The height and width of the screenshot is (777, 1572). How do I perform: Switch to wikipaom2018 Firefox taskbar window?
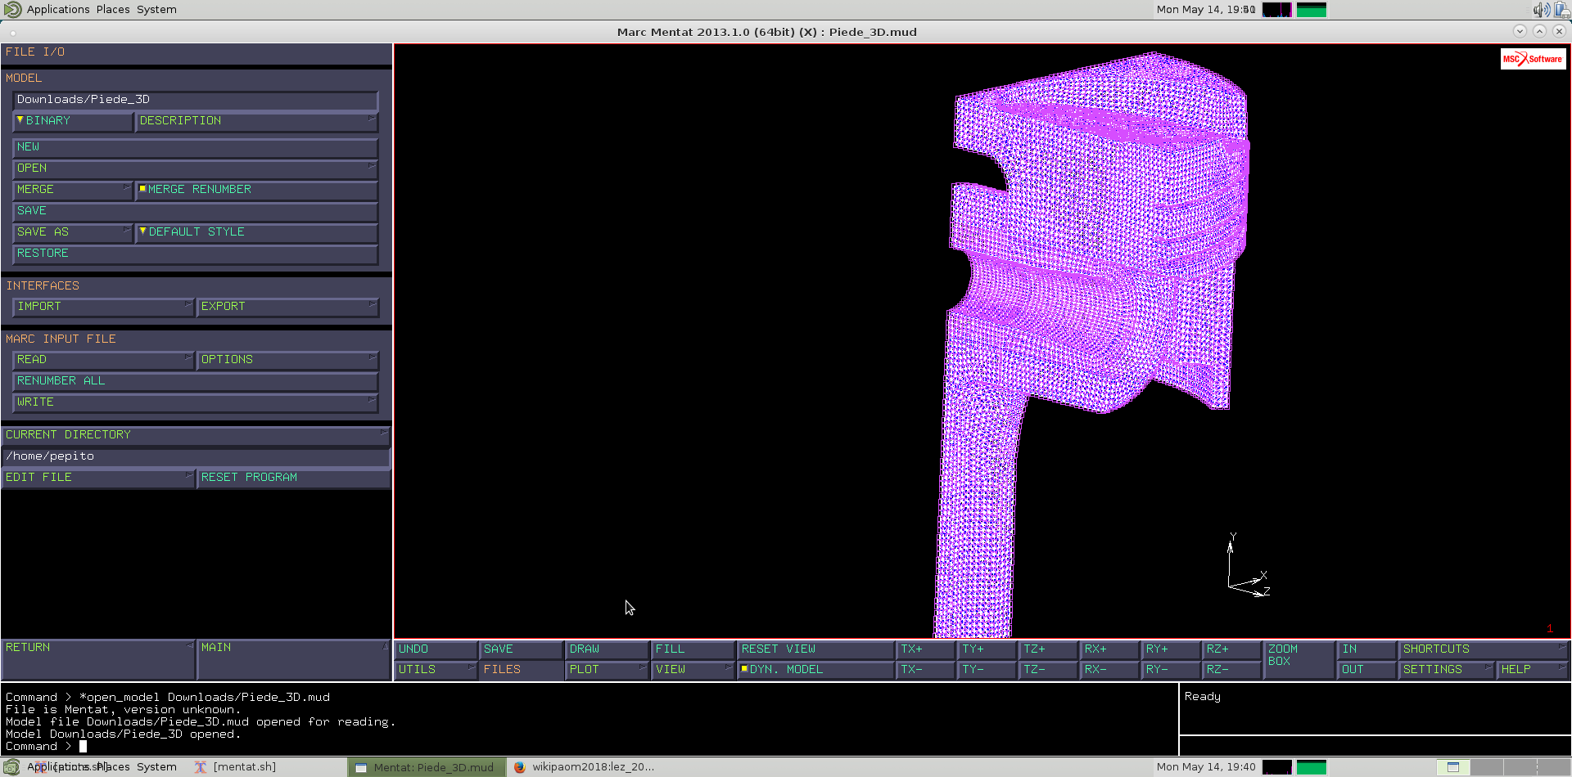(x=584, y=767)
